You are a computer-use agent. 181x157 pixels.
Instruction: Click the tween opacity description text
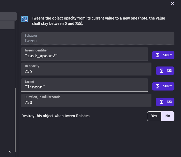(98, 21)
